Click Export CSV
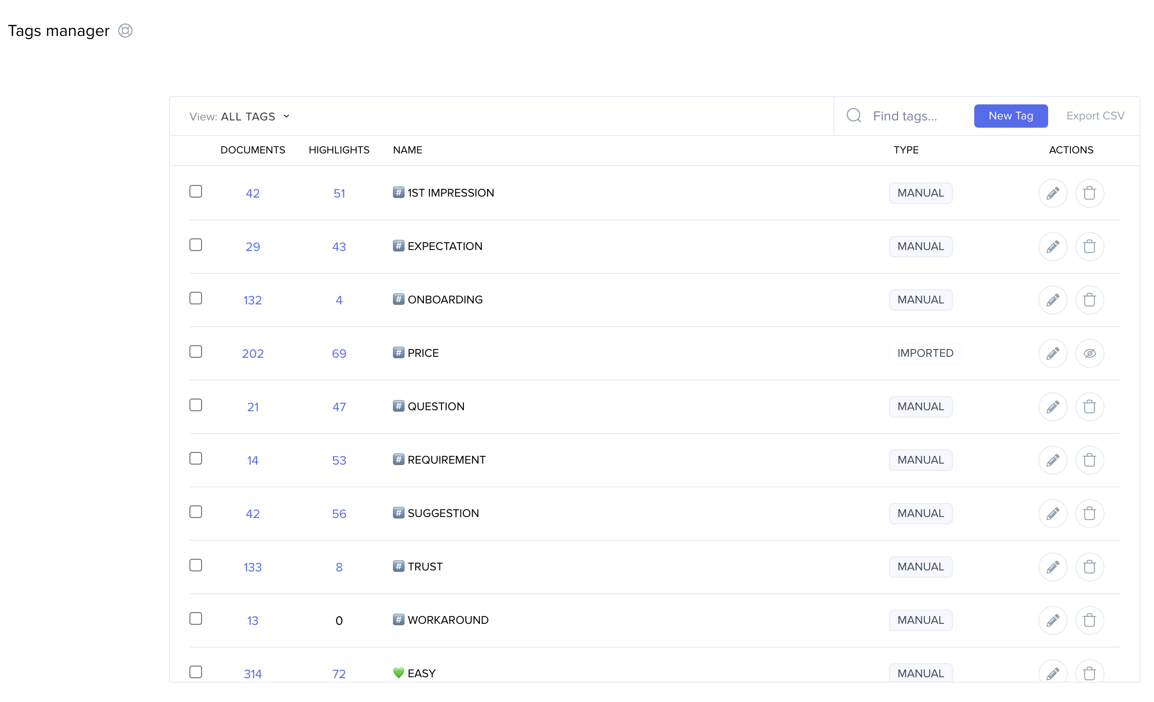The image size is (1154, 702). coord(1095,116)
